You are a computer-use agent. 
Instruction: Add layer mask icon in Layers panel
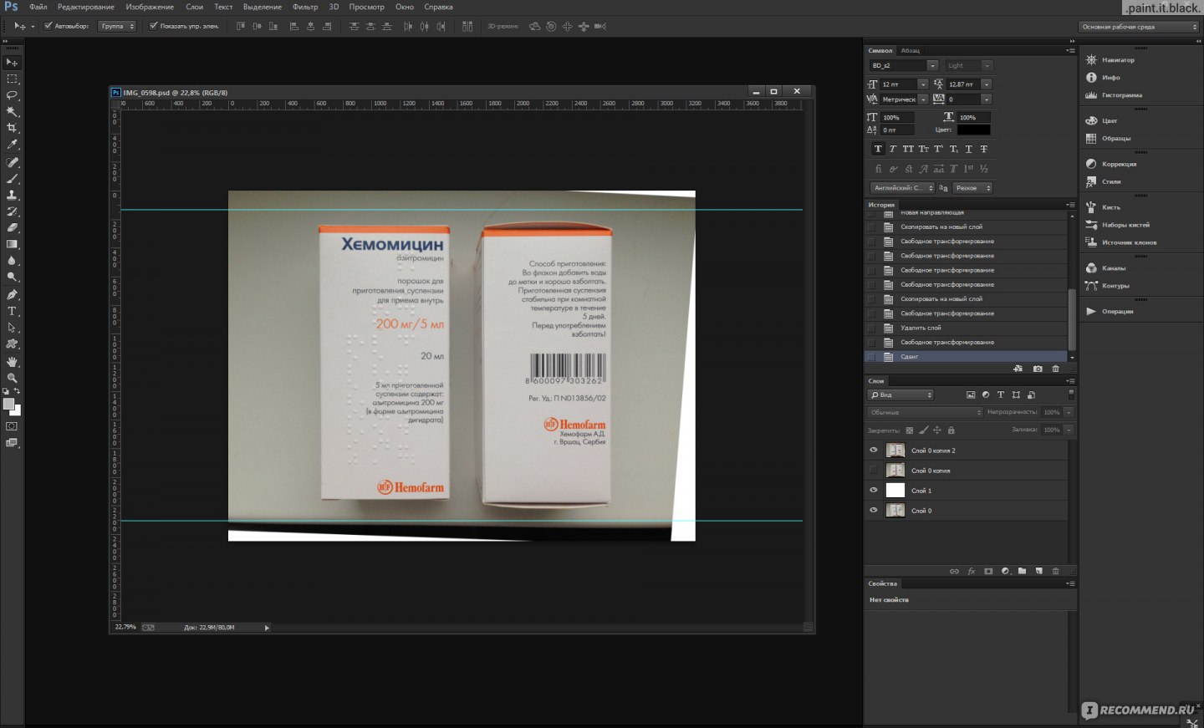pos(988,572)
